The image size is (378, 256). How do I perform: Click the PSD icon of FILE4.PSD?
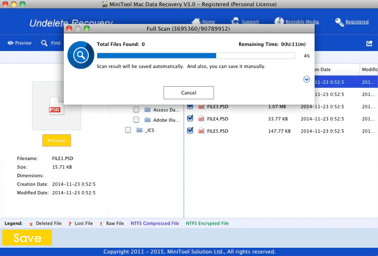pyautogui.click(x=201, y=119)
